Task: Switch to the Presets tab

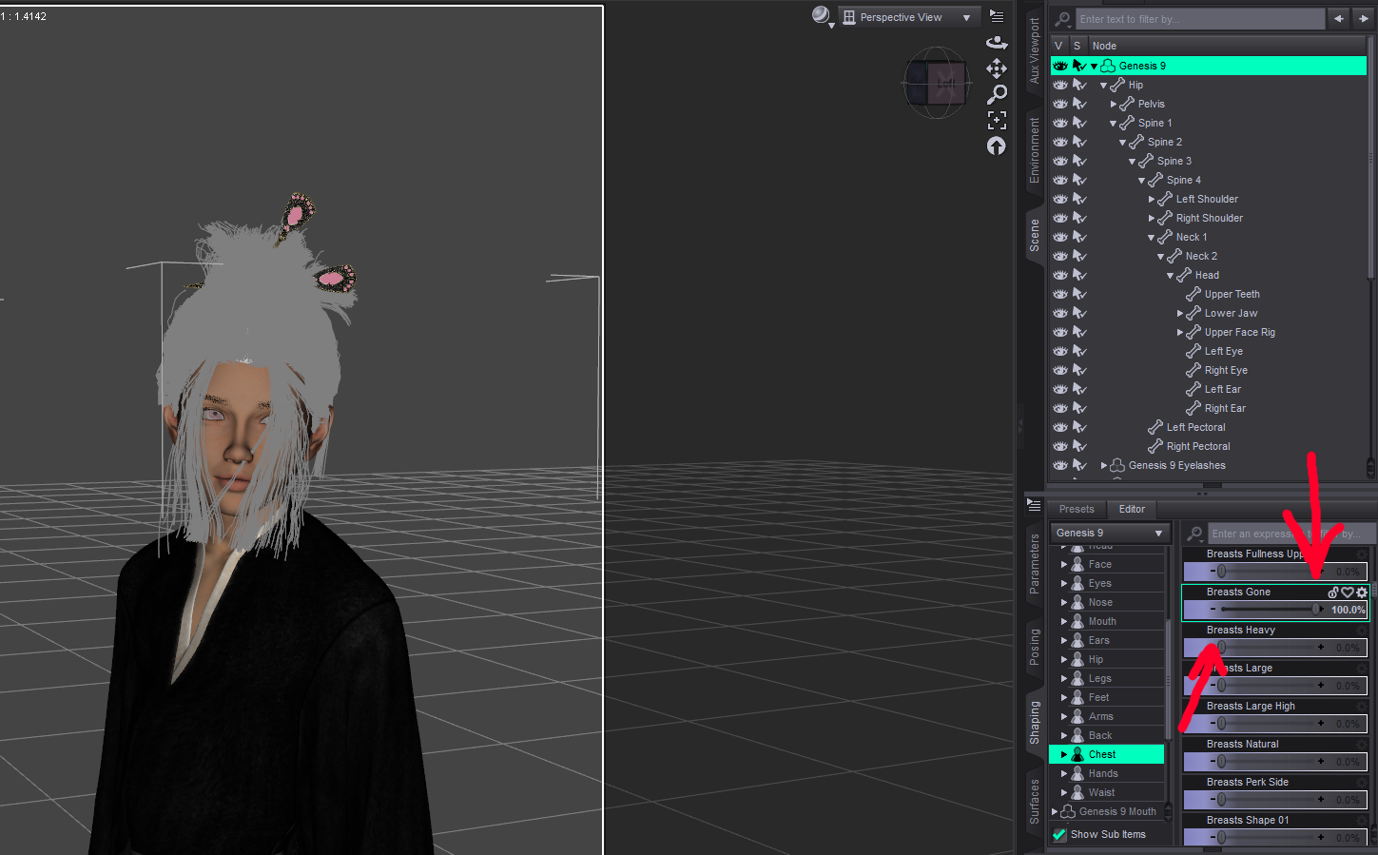Action: (x=1077, y=509)
